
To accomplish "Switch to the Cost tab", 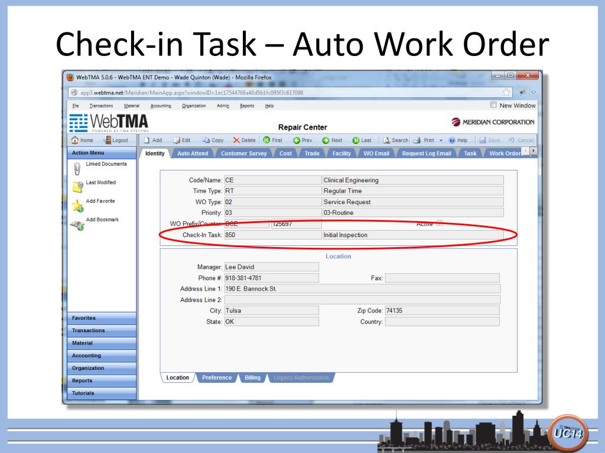I will point(285,153).
